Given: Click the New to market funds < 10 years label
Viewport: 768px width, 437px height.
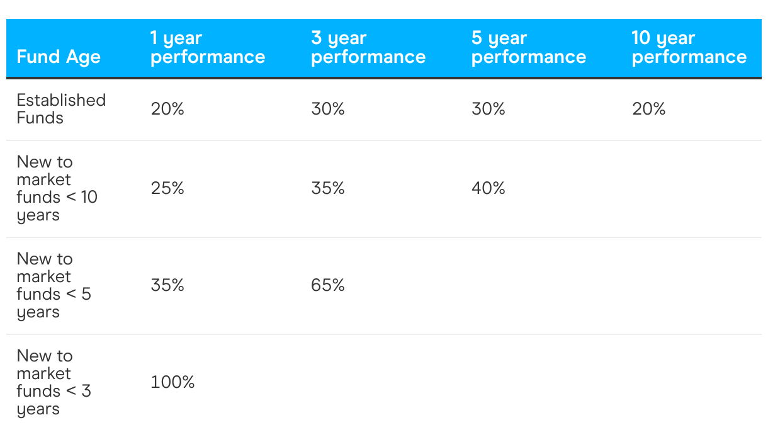Looking at the screenshot, I should click(57, 188).
